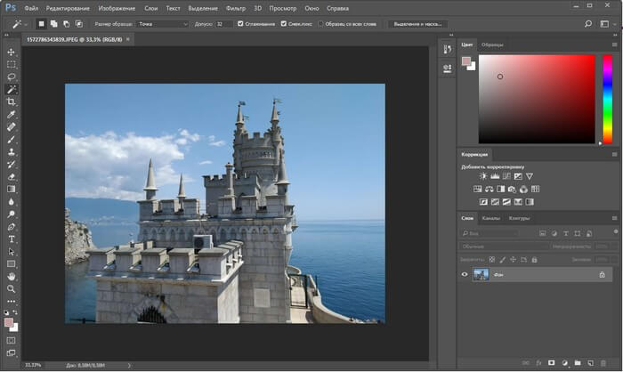Switch to the Каналы tab
The image size is (623, 372).
490,218
